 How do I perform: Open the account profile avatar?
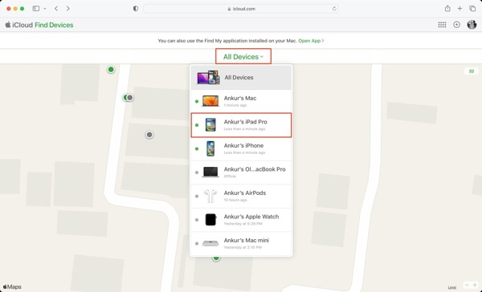472,25
